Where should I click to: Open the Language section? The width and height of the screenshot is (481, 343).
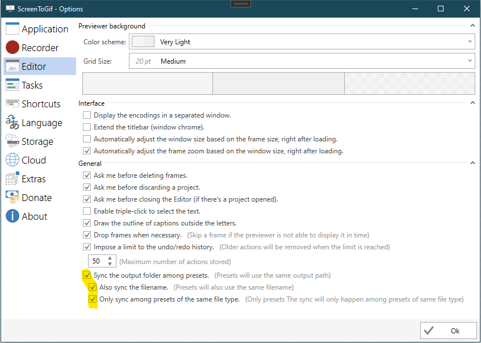click(40, 123)
